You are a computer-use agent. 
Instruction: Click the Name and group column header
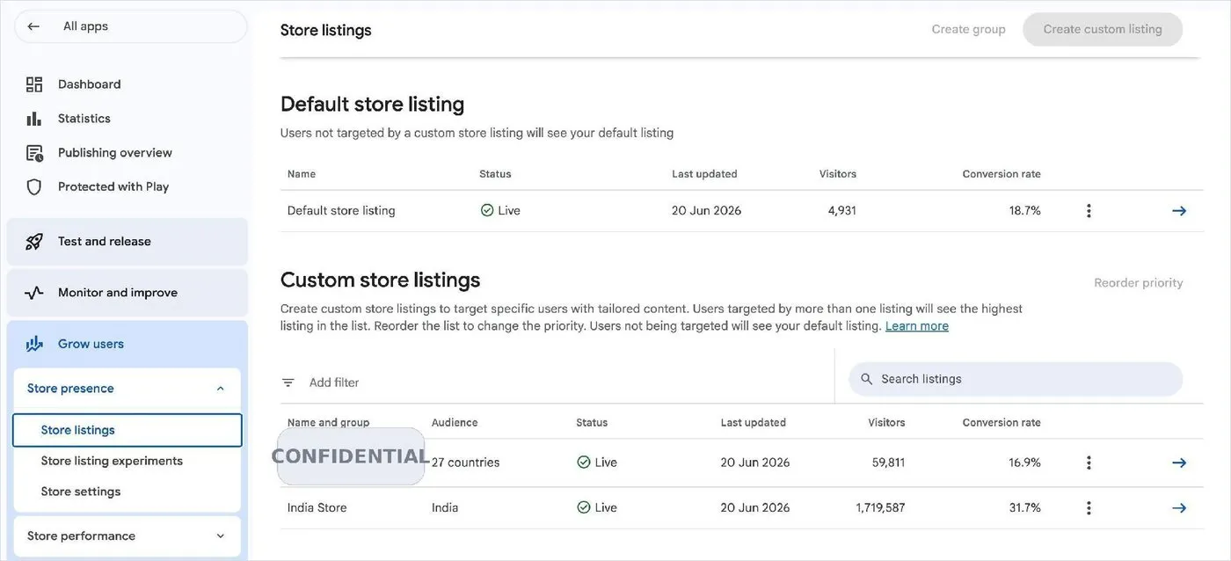(x=328, y=422)
